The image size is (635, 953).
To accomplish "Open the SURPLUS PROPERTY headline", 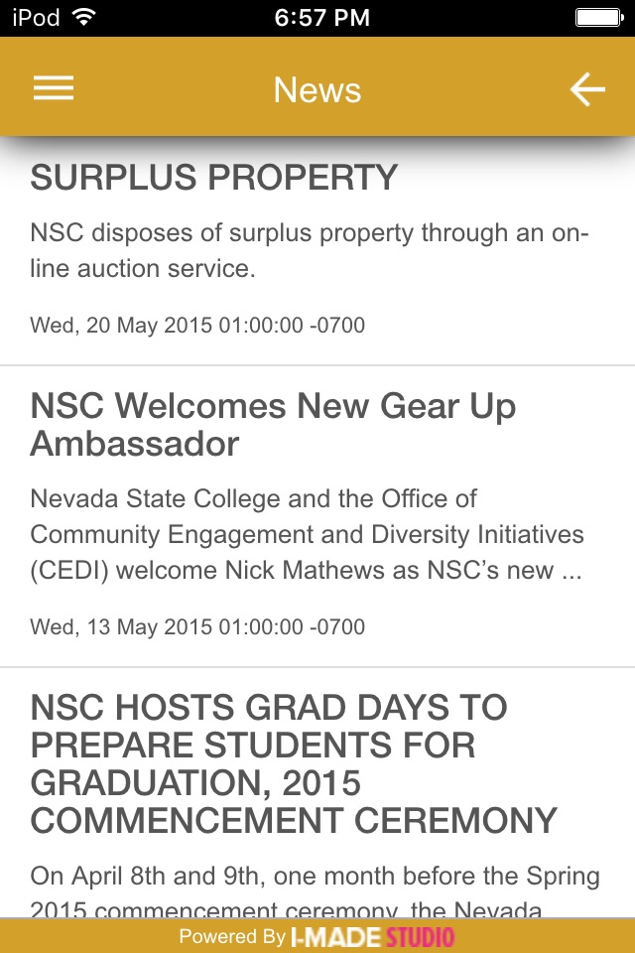I will (214, 178).
